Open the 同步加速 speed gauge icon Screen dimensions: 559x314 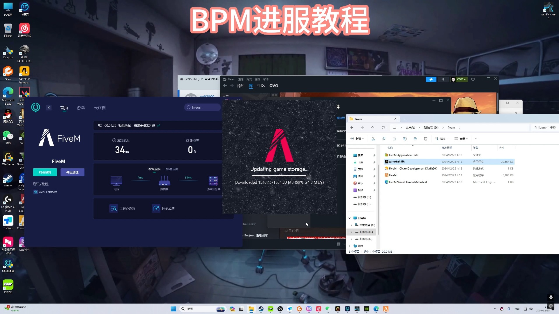[156, 208]
